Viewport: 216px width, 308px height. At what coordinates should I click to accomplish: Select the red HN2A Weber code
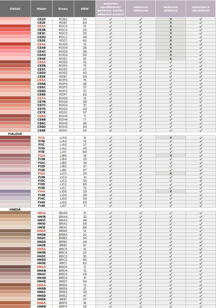coord(42,231)
